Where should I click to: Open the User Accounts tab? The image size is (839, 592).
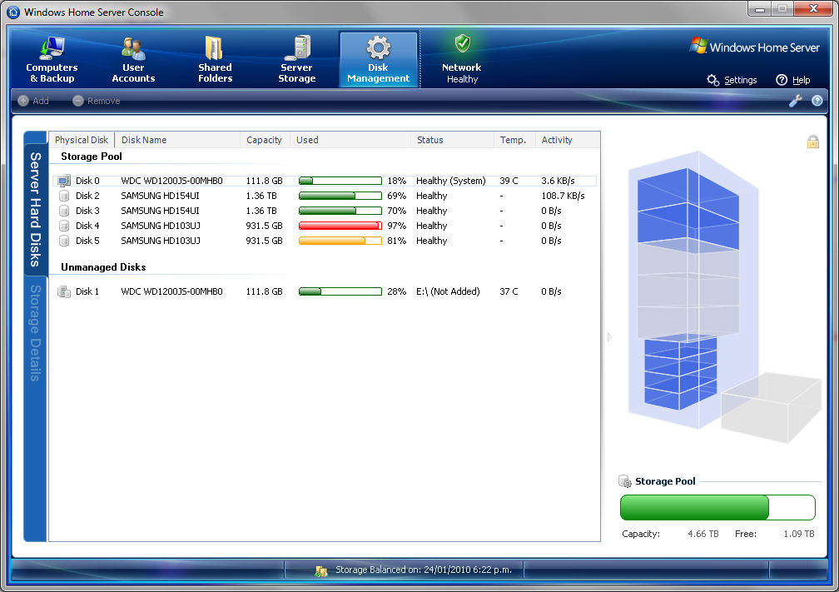coord(133,59)
